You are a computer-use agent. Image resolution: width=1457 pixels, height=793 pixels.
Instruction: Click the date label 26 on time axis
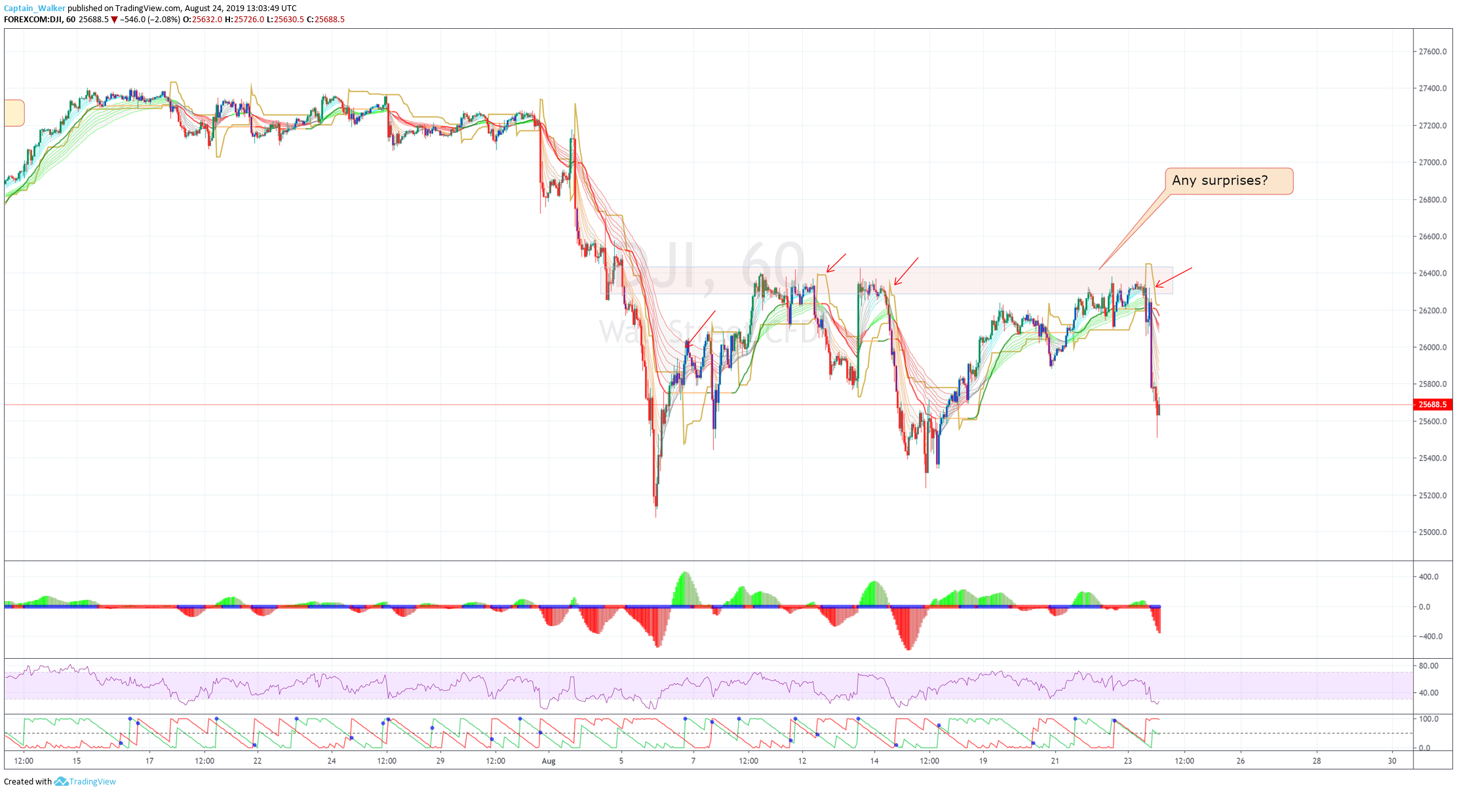(x=1241, y=761)
